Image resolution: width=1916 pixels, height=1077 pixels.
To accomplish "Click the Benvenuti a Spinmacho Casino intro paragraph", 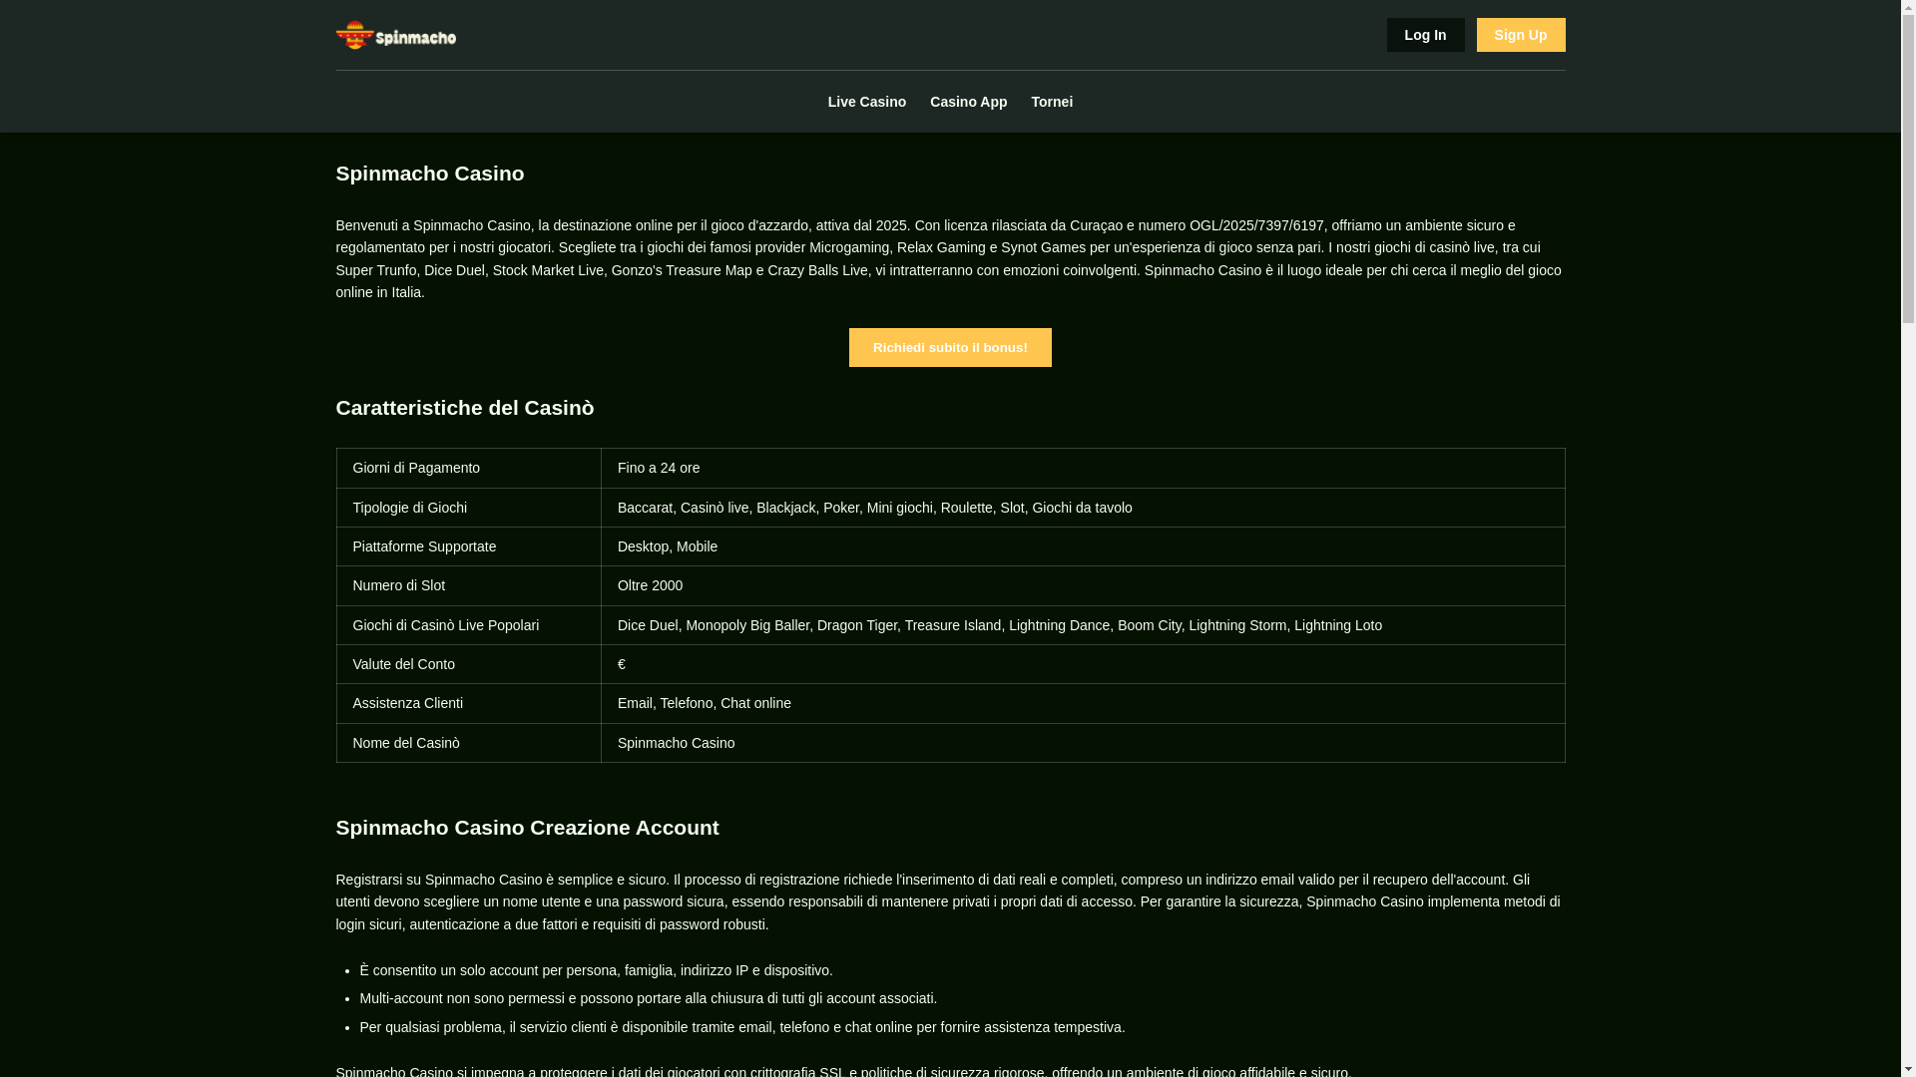I will [950, 259].
